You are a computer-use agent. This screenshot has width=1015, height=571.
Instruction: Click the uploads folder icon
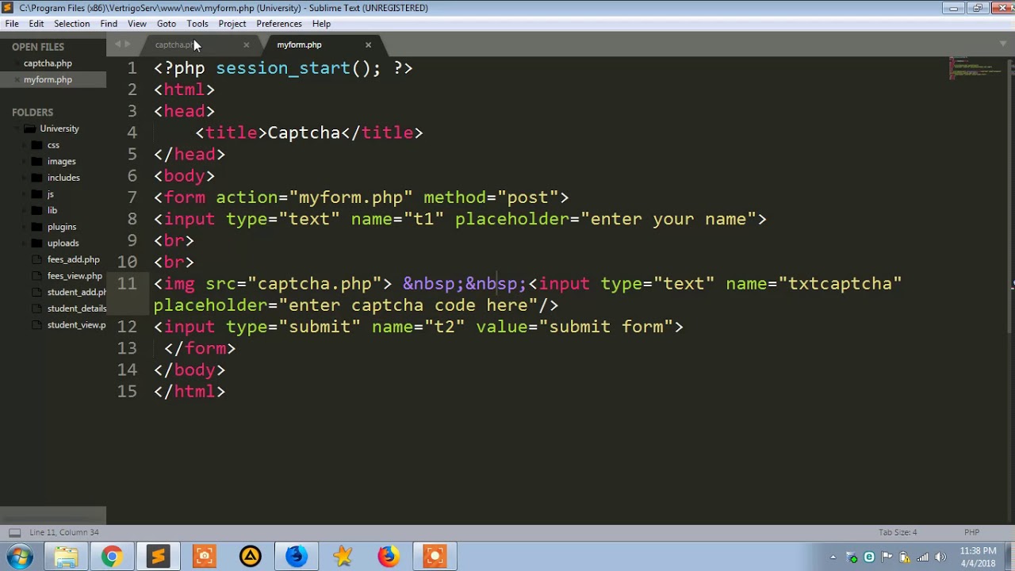pos(36,243)
